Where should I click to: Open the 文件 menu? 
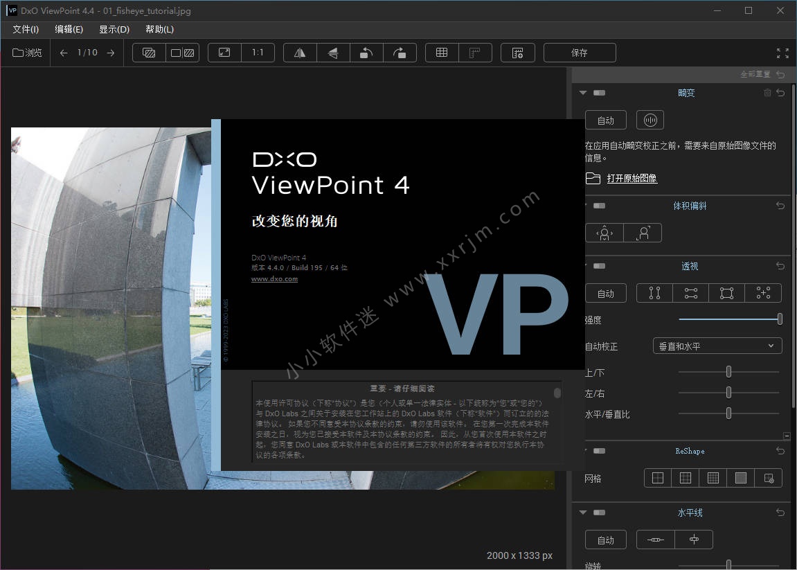pos(26,29)
